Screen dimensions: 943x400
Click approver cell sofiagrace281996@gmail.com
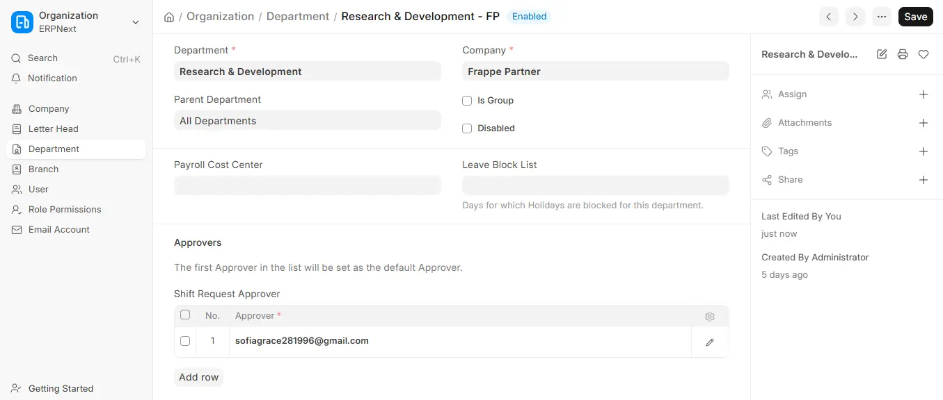460,342
